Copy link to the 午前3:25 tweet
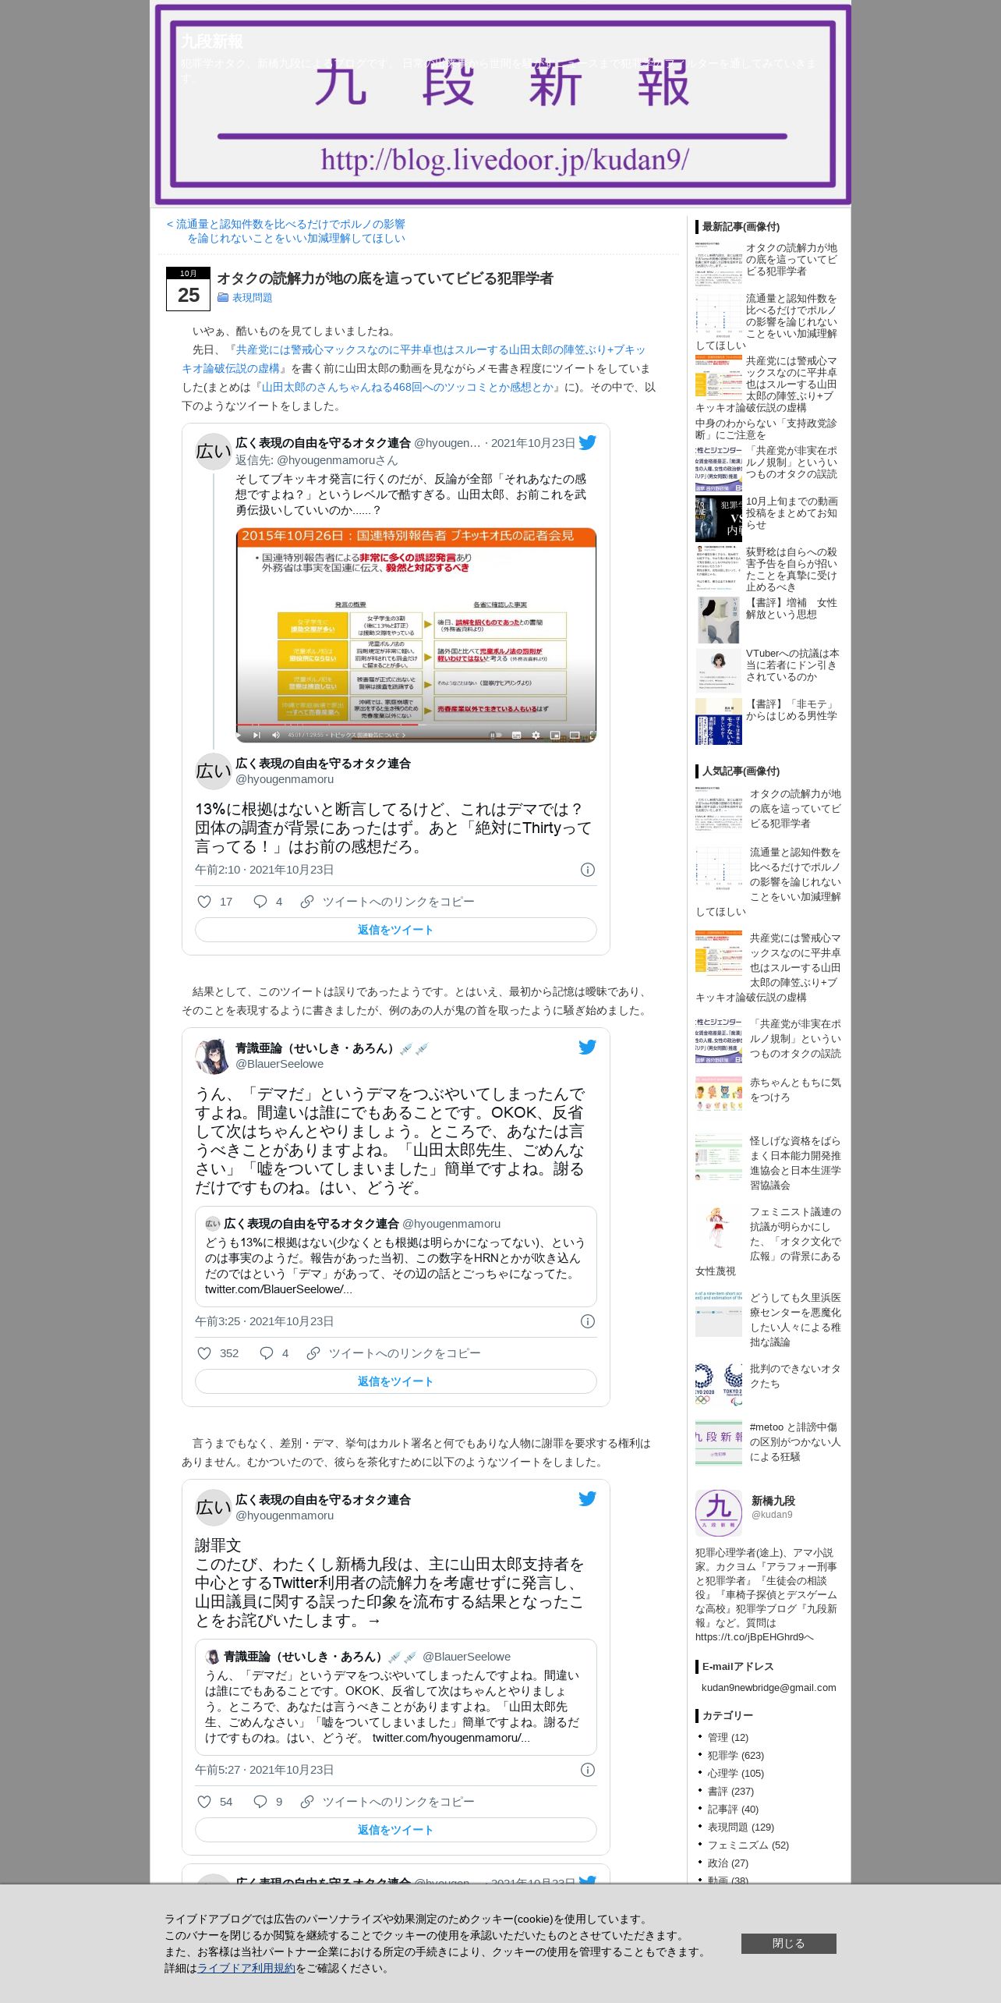 pyautogui.click(x=394, y=1353)
